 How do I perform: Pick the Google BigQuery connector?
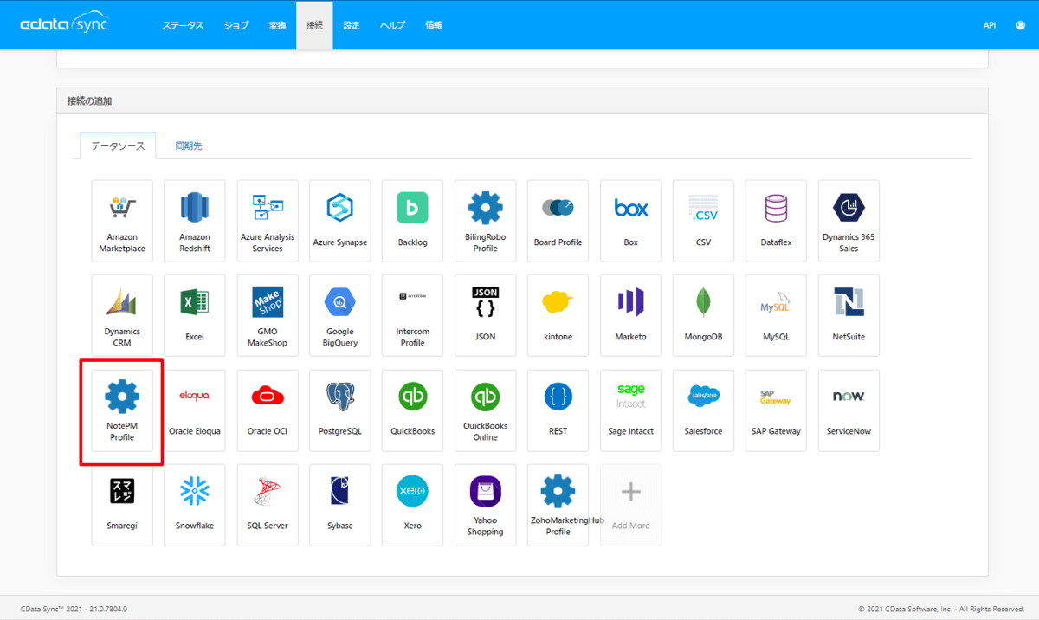point(340,315)
